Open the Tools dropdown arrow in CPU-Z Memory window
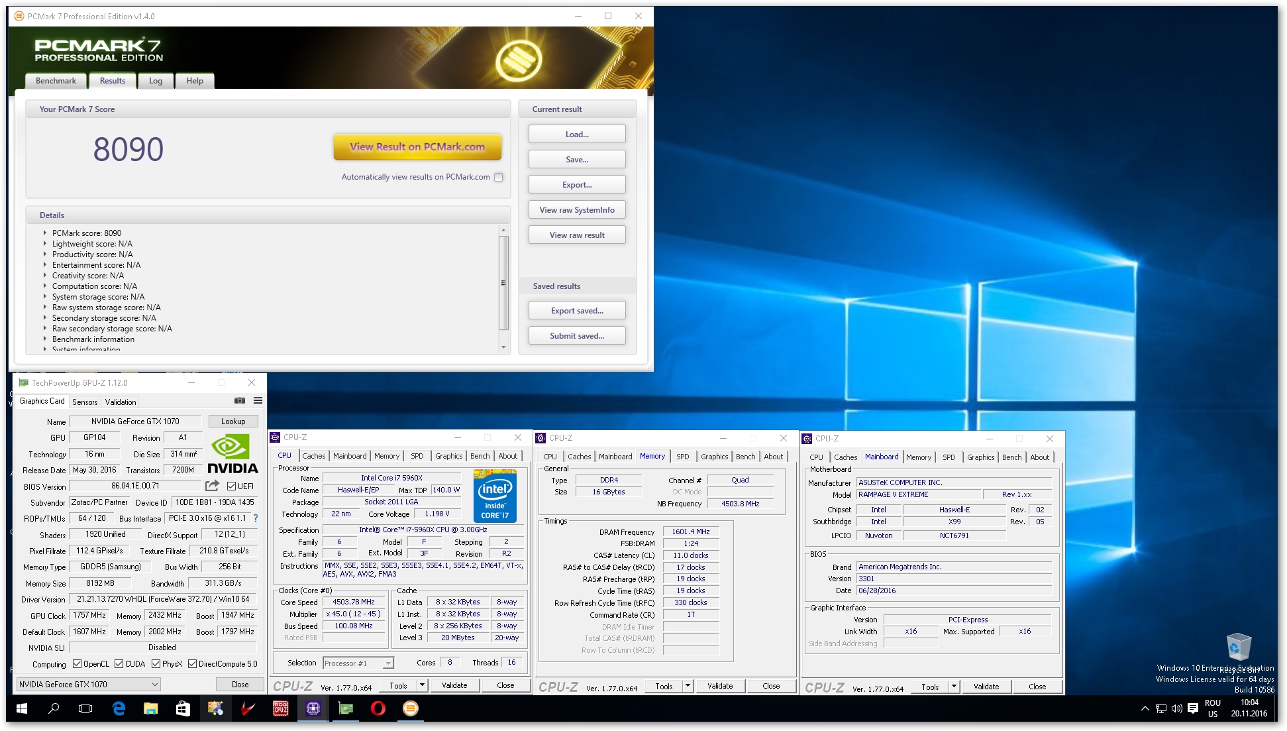This screenshot has width=1287, height=731. pyautogui.click(x=688, y=686)
